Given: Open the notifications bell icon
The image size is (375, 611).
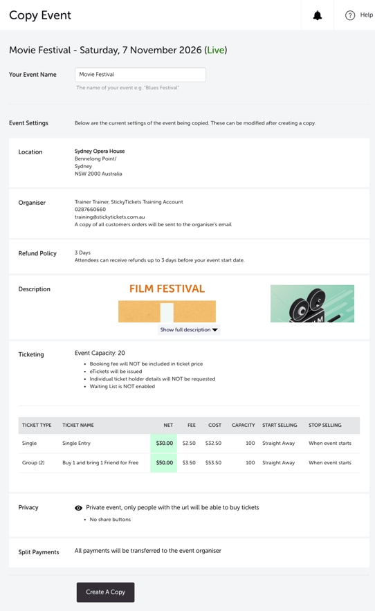Looking at the screenshot, I should tap(318, 15).
